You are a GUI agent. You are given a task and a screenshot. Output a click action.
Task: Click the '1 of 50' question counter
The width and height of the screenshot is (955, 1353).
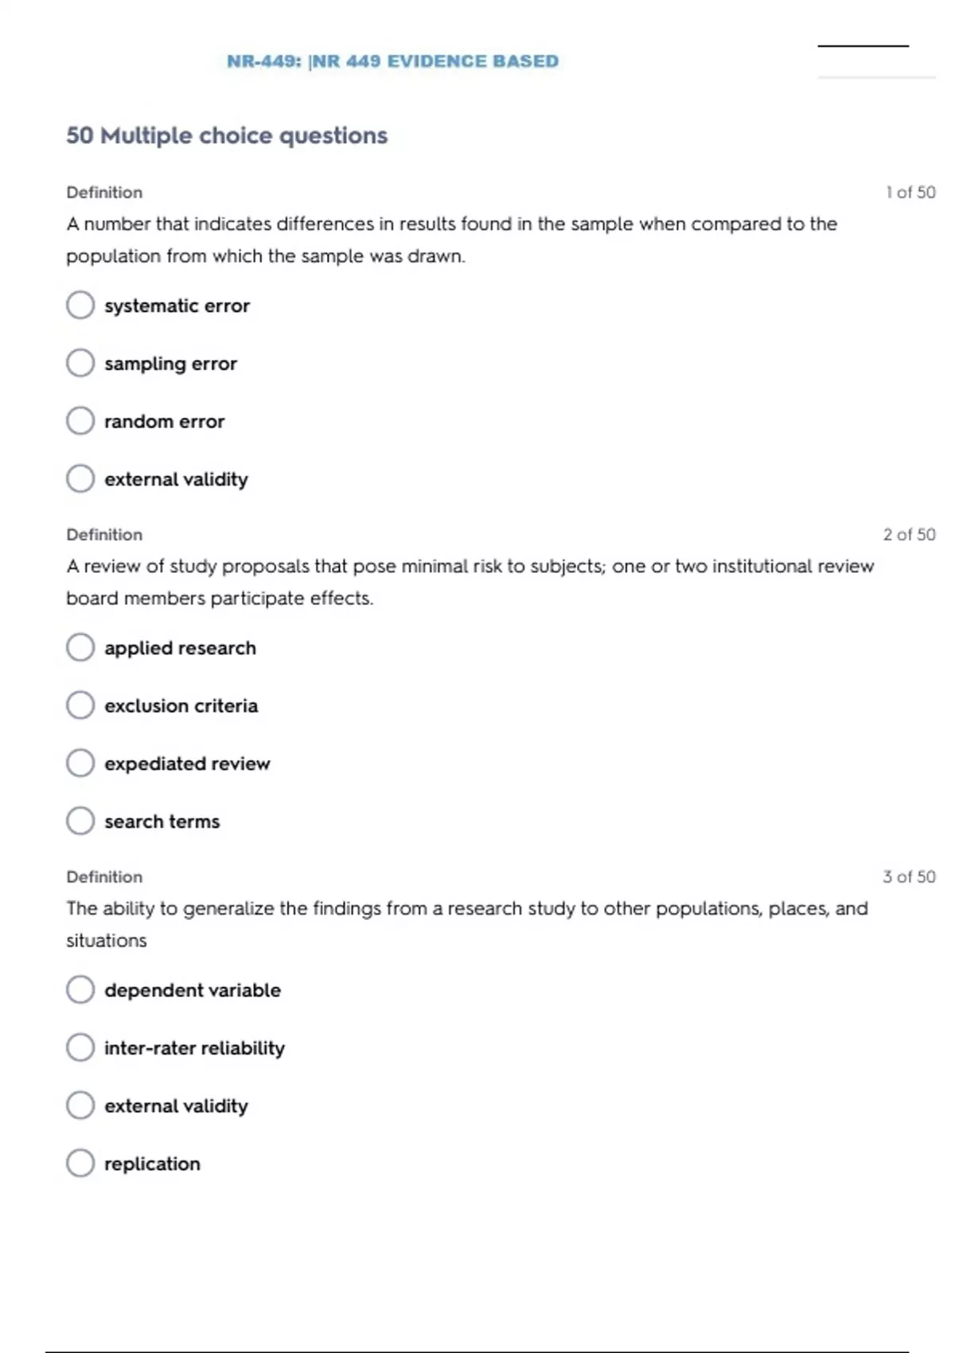pyautogui.click(x=910, y=193)
